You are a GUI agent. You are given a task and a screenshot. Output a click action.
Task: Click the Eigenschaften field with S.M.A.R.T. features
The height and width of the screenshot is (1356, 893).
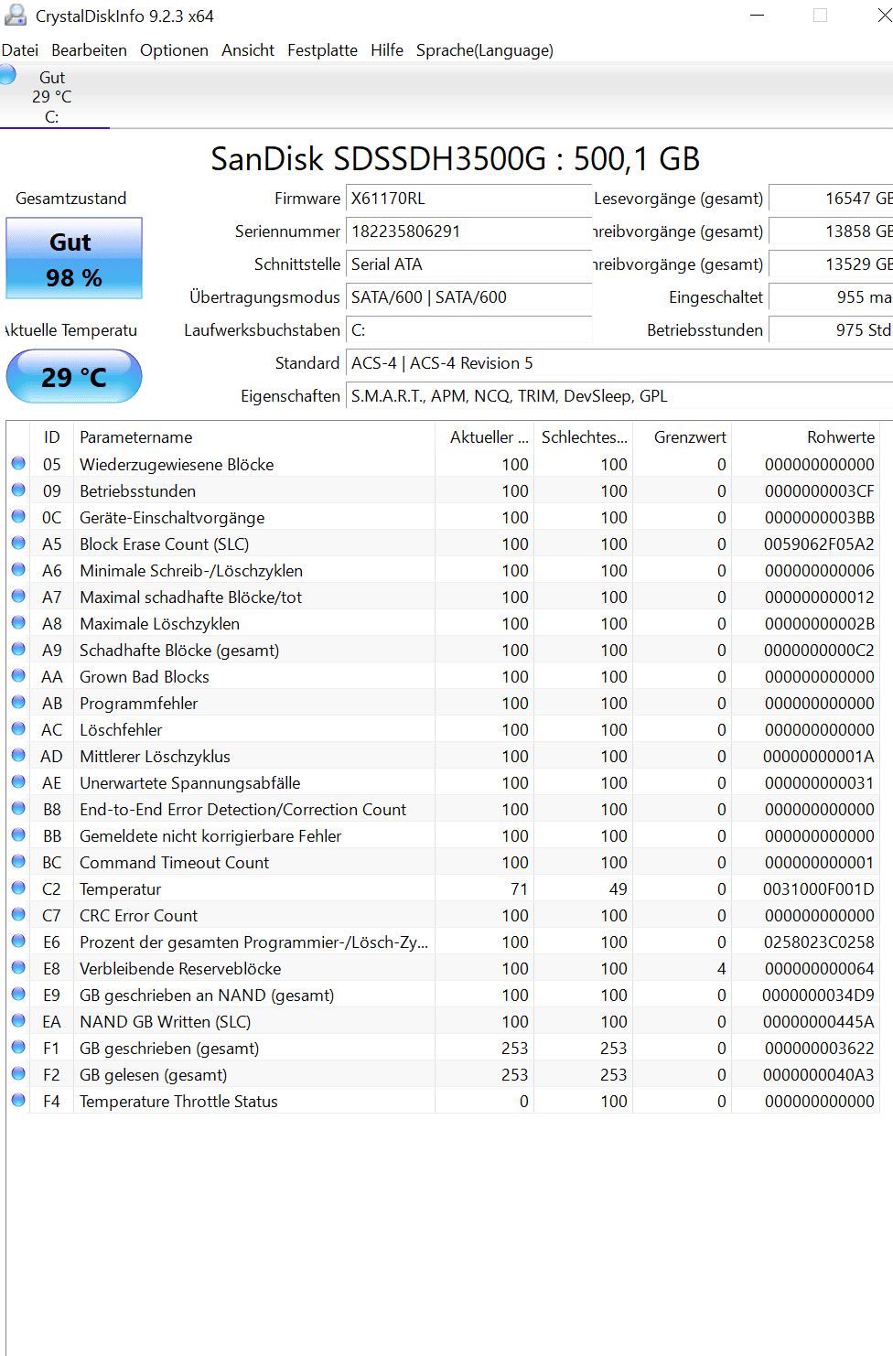(619, 396)
